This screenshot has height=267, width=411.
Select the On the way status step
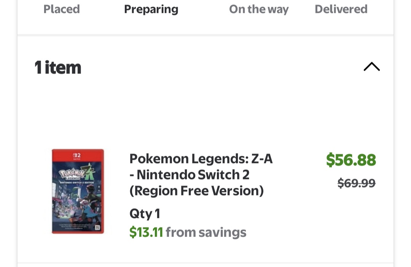pyautogui.click(x=259, y=10)
